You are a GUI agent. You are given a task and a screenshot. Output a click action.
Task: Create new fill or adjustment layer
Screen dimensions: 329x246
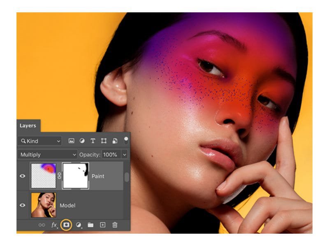tap(79, 225)
